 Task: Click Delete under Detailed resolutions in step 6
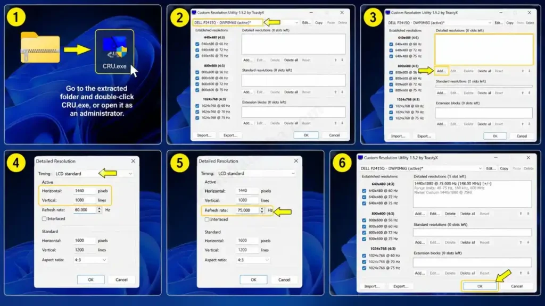click(x=450, y=214)
